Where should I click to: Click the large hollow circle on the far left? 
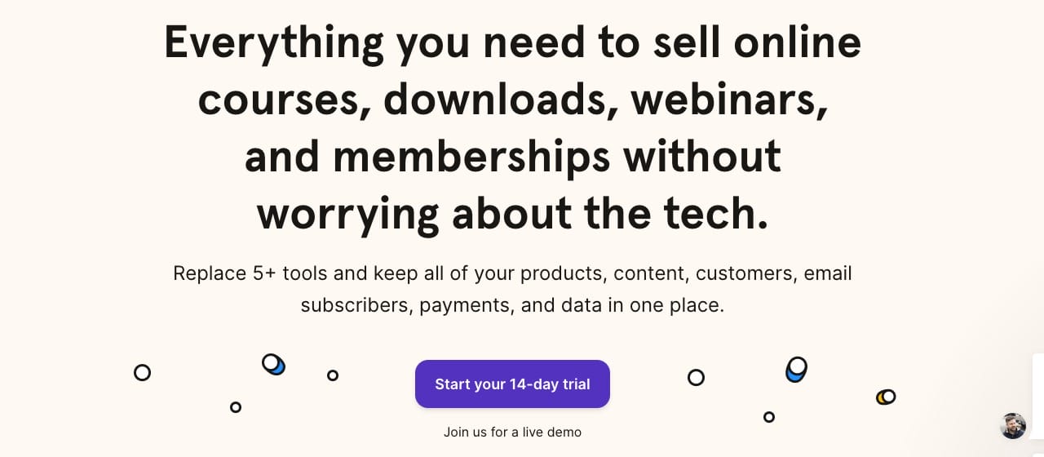[x=142, y=373]
